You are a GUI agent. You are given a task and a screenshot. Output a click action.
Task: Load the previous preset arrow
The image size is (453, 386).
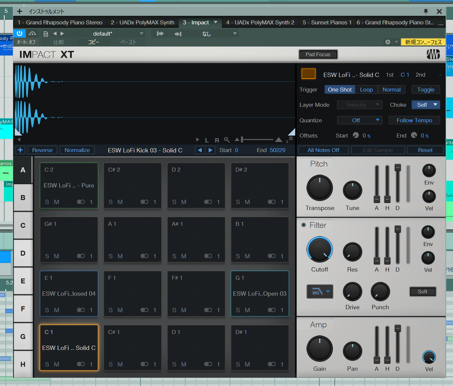pos(55,34)
